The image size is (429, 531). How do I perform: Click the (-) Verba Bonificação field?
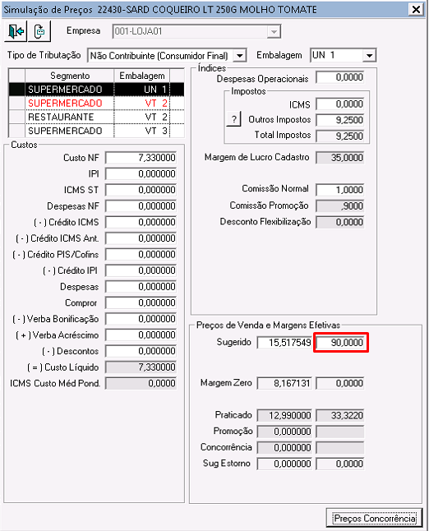[141, 319]
